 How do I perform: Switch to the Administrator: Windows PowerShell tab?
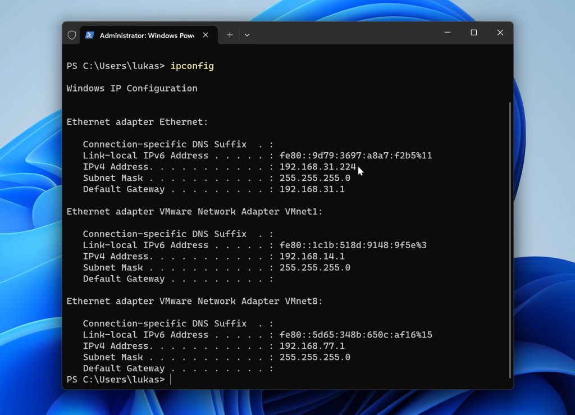tap(146, 34)
